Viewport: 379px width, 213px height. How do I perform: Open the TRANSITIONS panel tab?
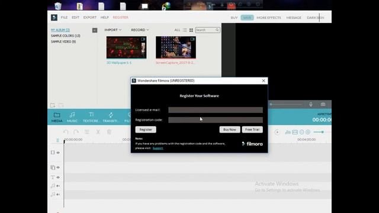[111, 117]
